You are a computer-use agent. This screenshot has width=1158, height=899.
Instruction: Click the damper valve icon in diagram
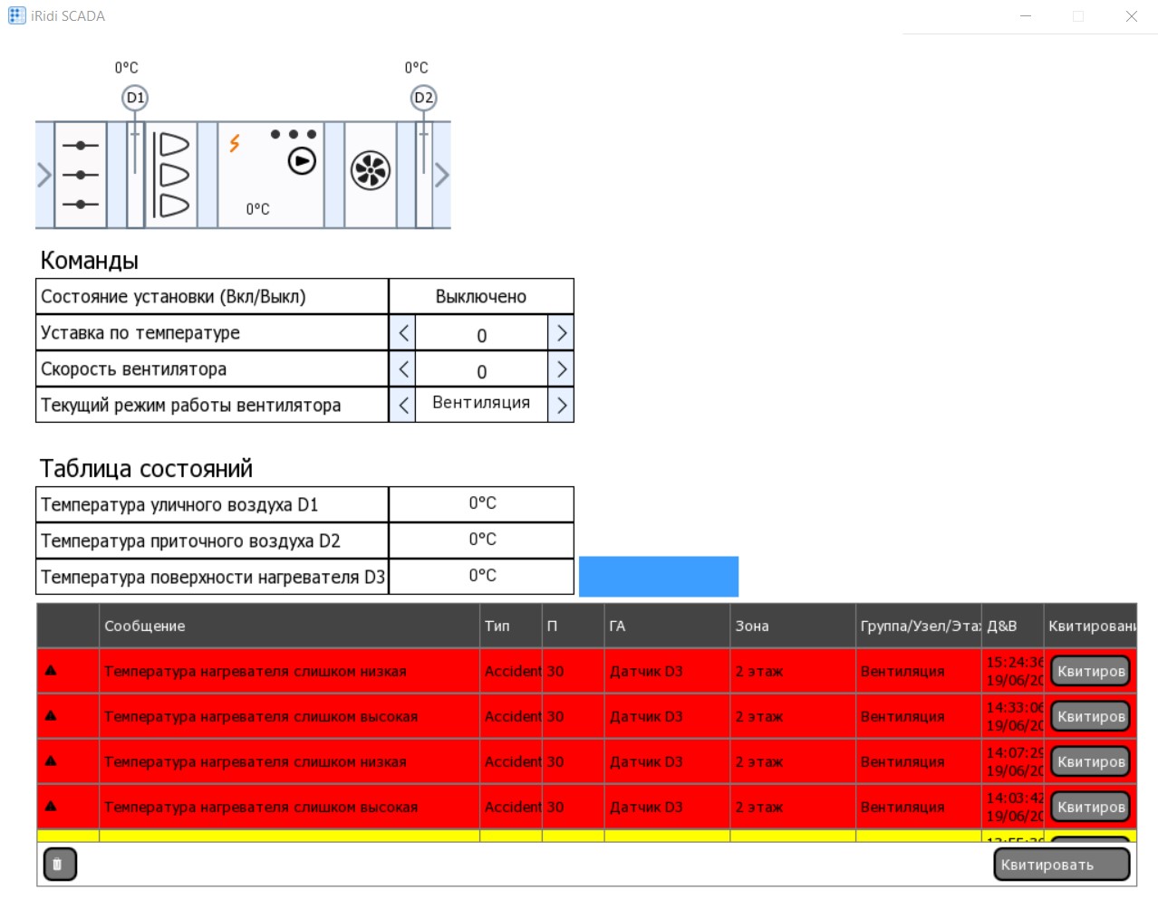[x=81, y=175]
